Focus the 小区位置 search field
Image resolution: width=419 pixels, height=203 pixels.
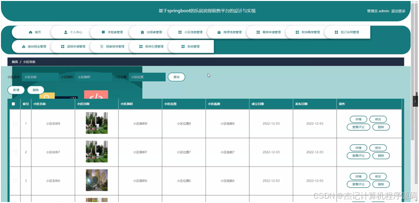[147, 77]
